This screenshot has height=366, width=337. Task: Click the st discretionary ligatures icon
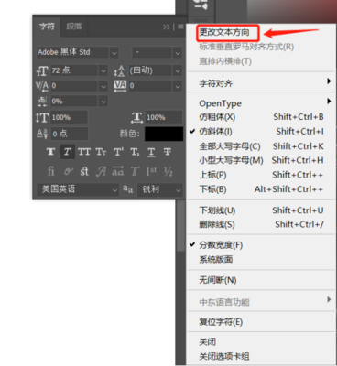(84, 171)
